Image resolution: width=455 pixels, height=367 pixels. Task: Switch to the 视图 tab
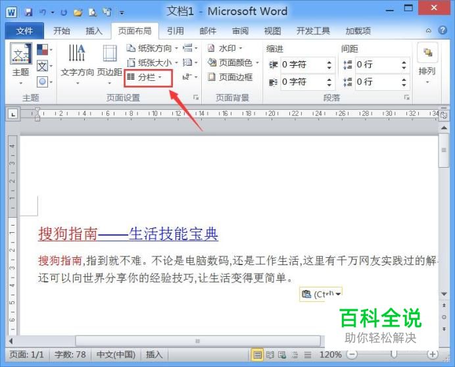pos(272,31)
